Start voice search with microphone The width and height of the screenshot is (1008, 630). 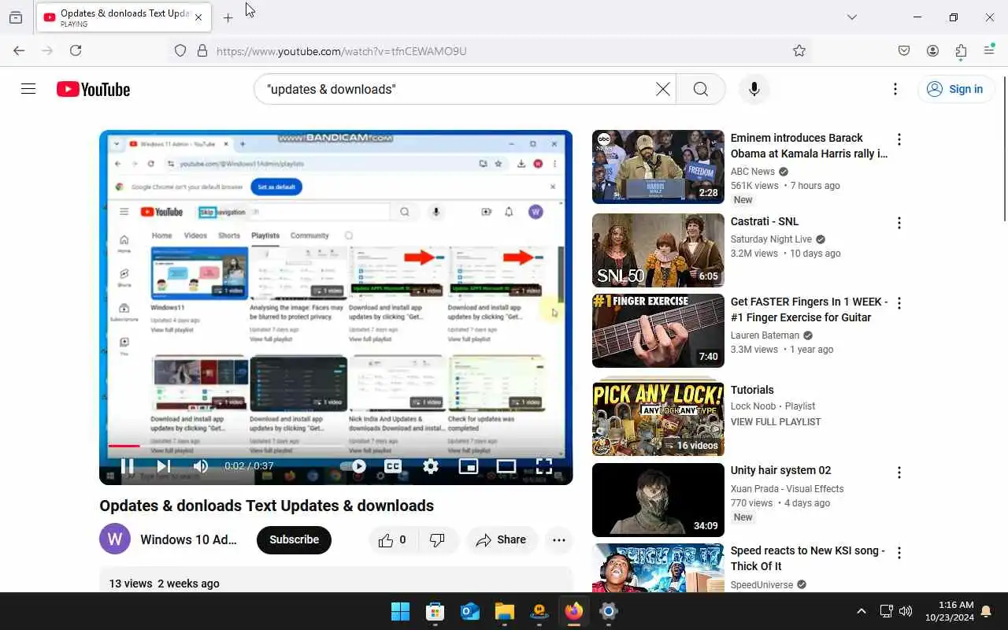pyautogui.click(x=754, y=89)
